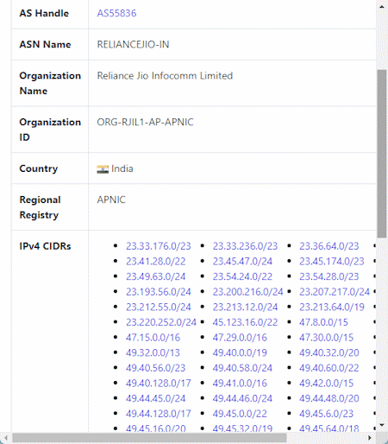Click the AS Handle row label
Viewport: 388px width, 444px height.
[x=44, y=13]
